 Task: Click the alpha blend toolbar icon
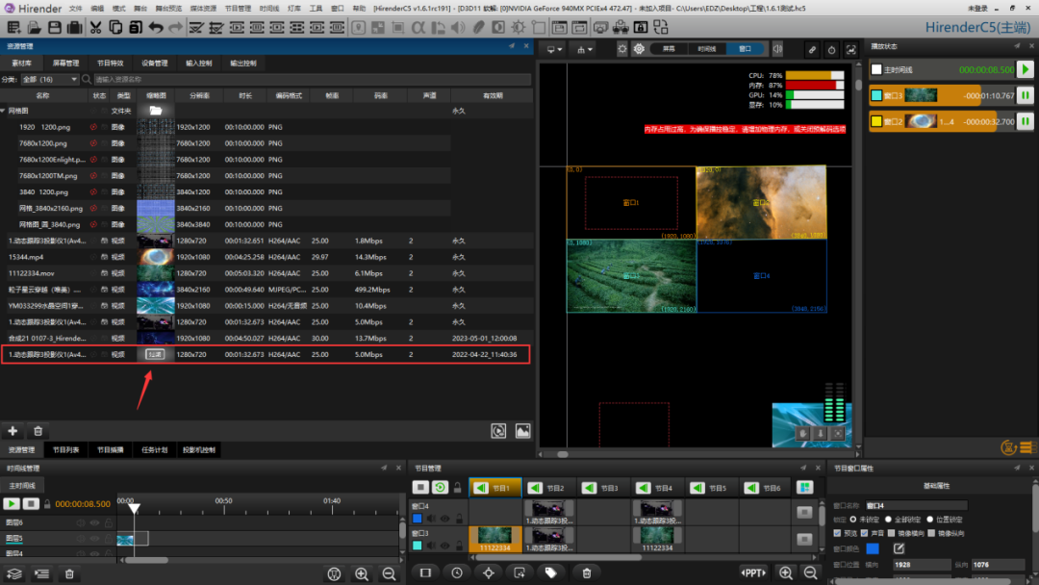pyautogui.click(x=418, y=28)
